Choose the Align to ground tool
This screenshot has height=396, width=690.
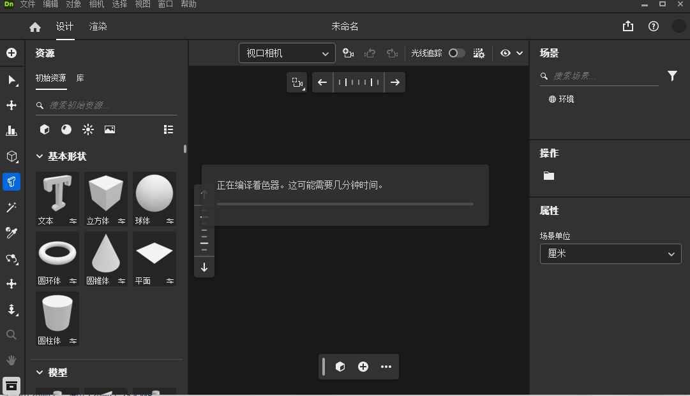point(11,131)
